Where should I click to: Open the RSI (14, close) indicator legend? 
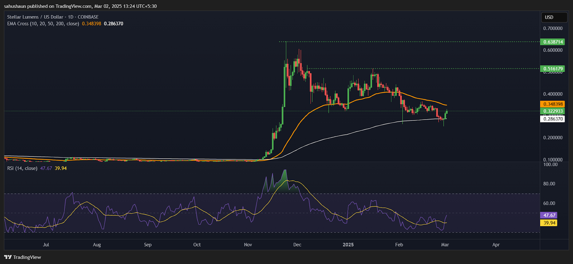22,168
